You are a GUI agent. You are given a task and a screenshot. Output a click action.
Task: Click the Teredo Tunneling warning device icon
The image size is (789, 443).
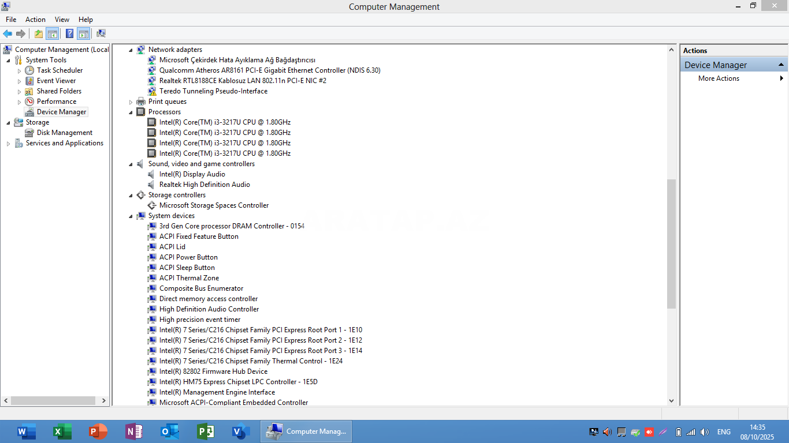[x=152, y=91]
